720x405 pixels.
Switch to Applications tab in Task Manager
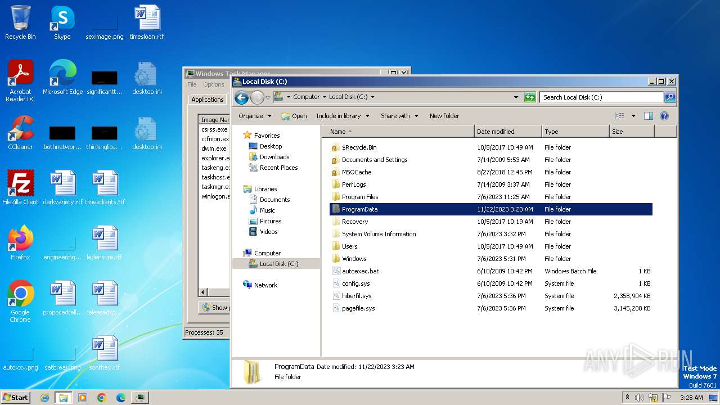[208, 100]
